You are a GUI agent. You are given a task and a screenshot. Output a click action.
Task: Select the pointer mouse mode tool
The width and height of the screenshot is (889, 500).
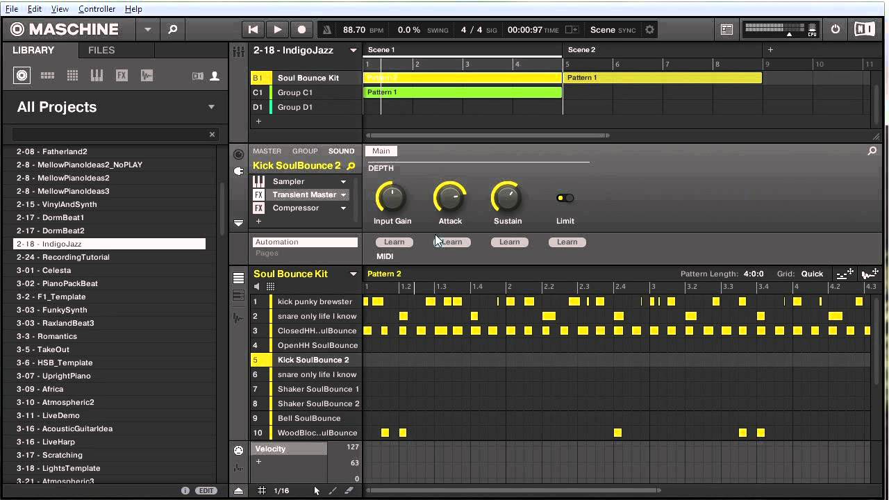click(x=317, y=490)
